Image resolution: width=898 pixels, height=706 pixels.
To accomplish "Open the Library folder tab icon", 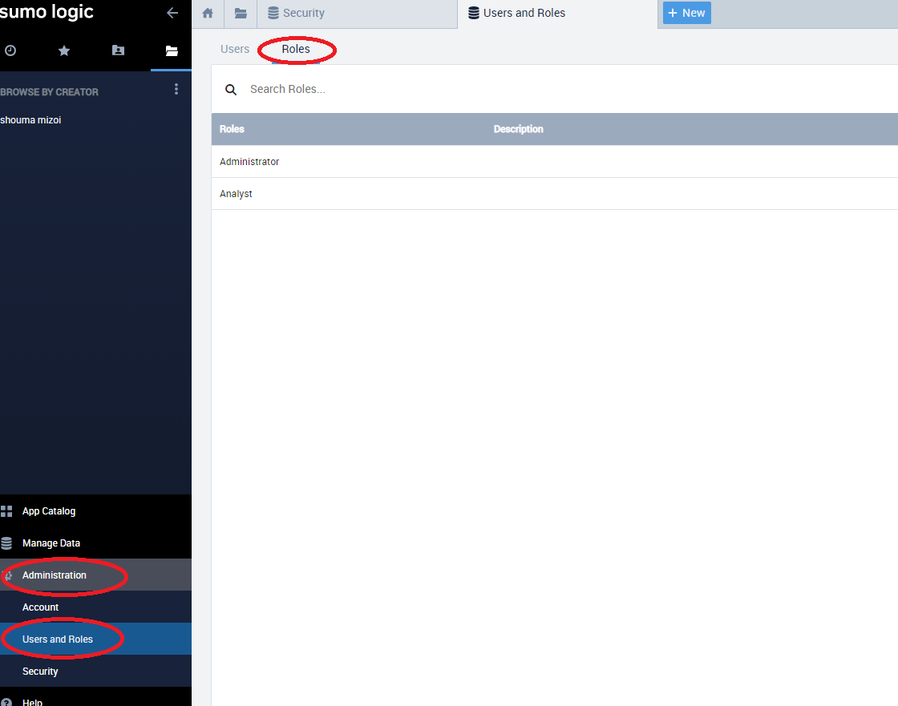I will (x=241, y=13).
